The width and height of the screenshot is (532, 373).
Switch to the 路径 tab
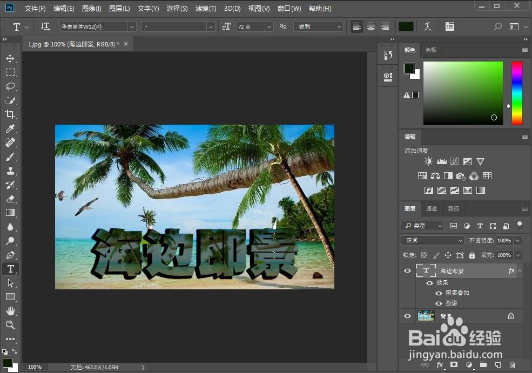pyautogui.click(x=453, y=208)
